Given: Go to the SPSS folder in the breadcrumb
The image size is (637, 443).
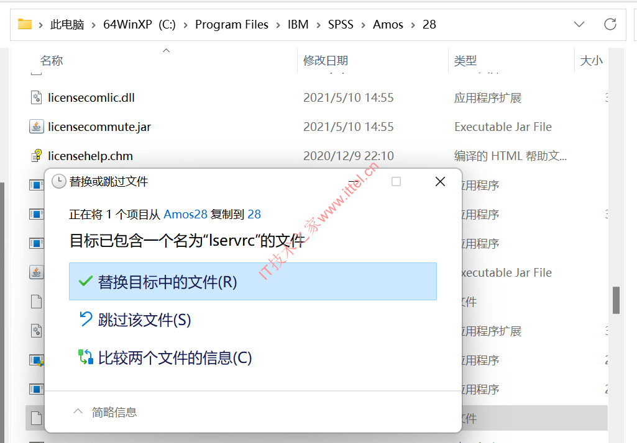Looking at the screenshot, I should 341,25.
